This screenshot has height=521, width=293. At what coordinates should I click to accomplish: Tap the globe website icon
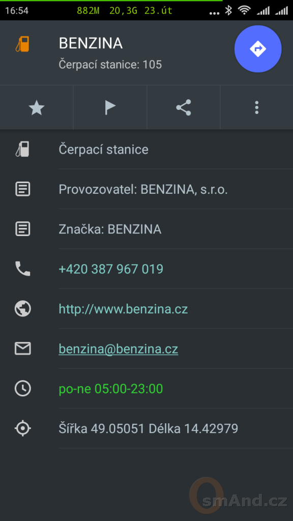click(x=22, y=309)
